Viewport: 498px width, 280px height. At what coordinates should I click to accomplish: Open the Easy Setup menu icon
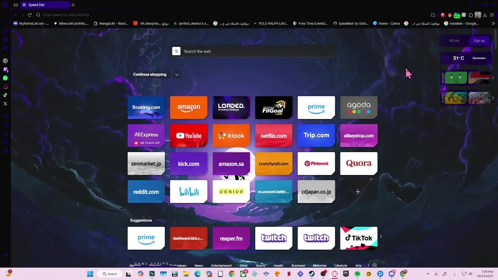pyautogui.click(x=492, y=15)
